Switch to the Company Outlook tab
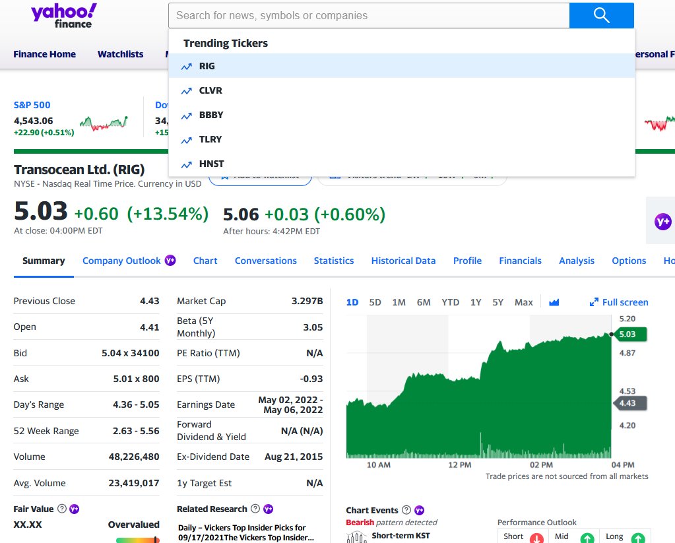The height and width of the screenshot is (543, 675). click(x=121, y=261)
